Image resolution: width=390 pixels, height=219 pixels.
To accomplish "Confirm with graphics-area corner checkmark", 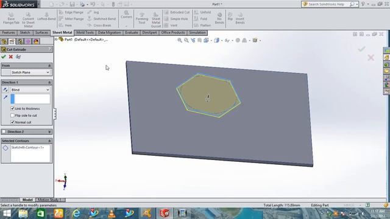I will pyautogui.click(x=361, y=49).
